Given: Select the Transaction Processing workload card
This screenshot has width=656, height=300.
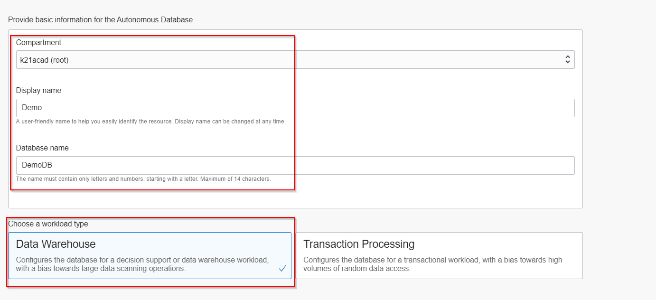Looking at the screenshot, I should coord(439,255).
